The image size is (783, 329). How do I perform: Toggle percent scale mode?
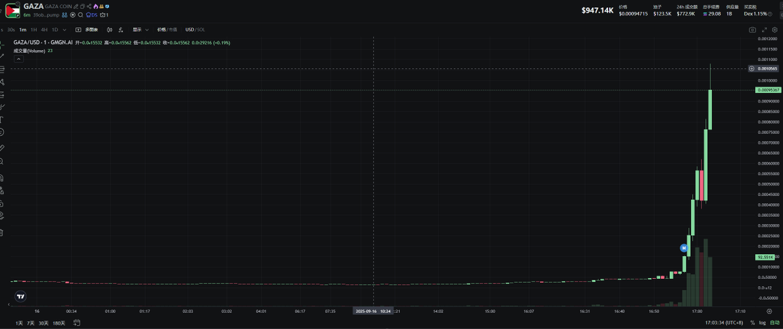click(x=752, y=323)
